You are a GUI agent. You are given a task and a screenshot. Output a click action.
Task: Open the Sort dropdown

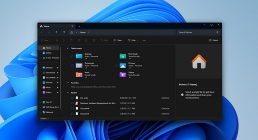pyautogui.click(x=105, y=40)
